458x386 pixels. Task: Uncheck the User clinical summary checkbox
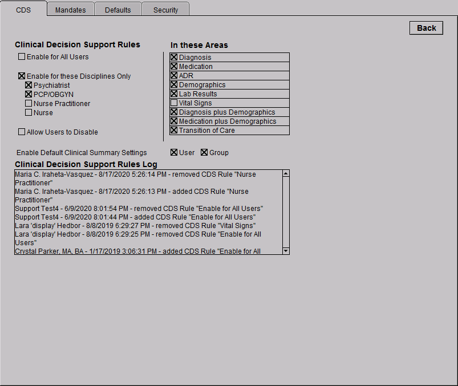coord(175,153)
